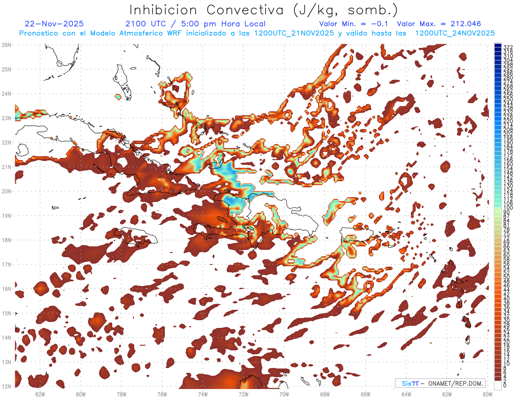Viewport: 518px width, 400px height.
Task: Click the longitude label '82W'
Action: [40, 394]
